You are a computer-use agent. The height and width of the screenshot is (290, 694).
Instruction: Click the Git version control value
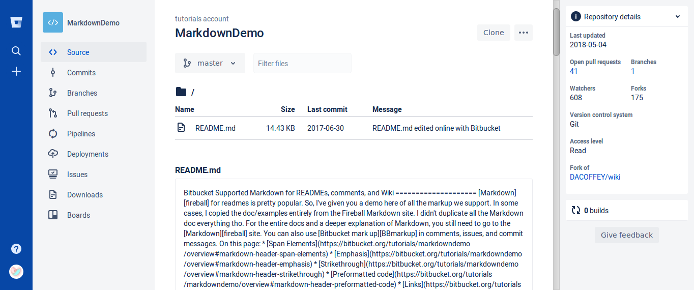pos(574,124)
